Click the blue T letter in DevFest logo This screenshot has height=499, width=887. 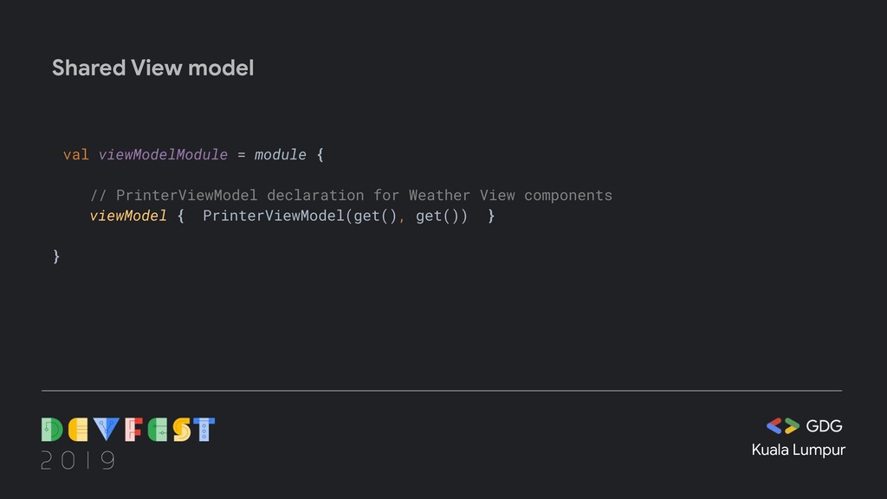204,430
